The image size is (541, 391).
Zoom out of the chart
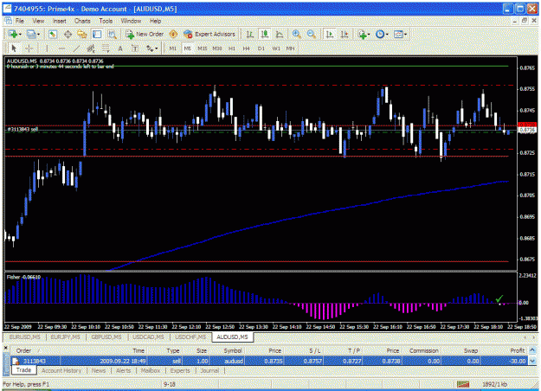(x=312, y=34)
